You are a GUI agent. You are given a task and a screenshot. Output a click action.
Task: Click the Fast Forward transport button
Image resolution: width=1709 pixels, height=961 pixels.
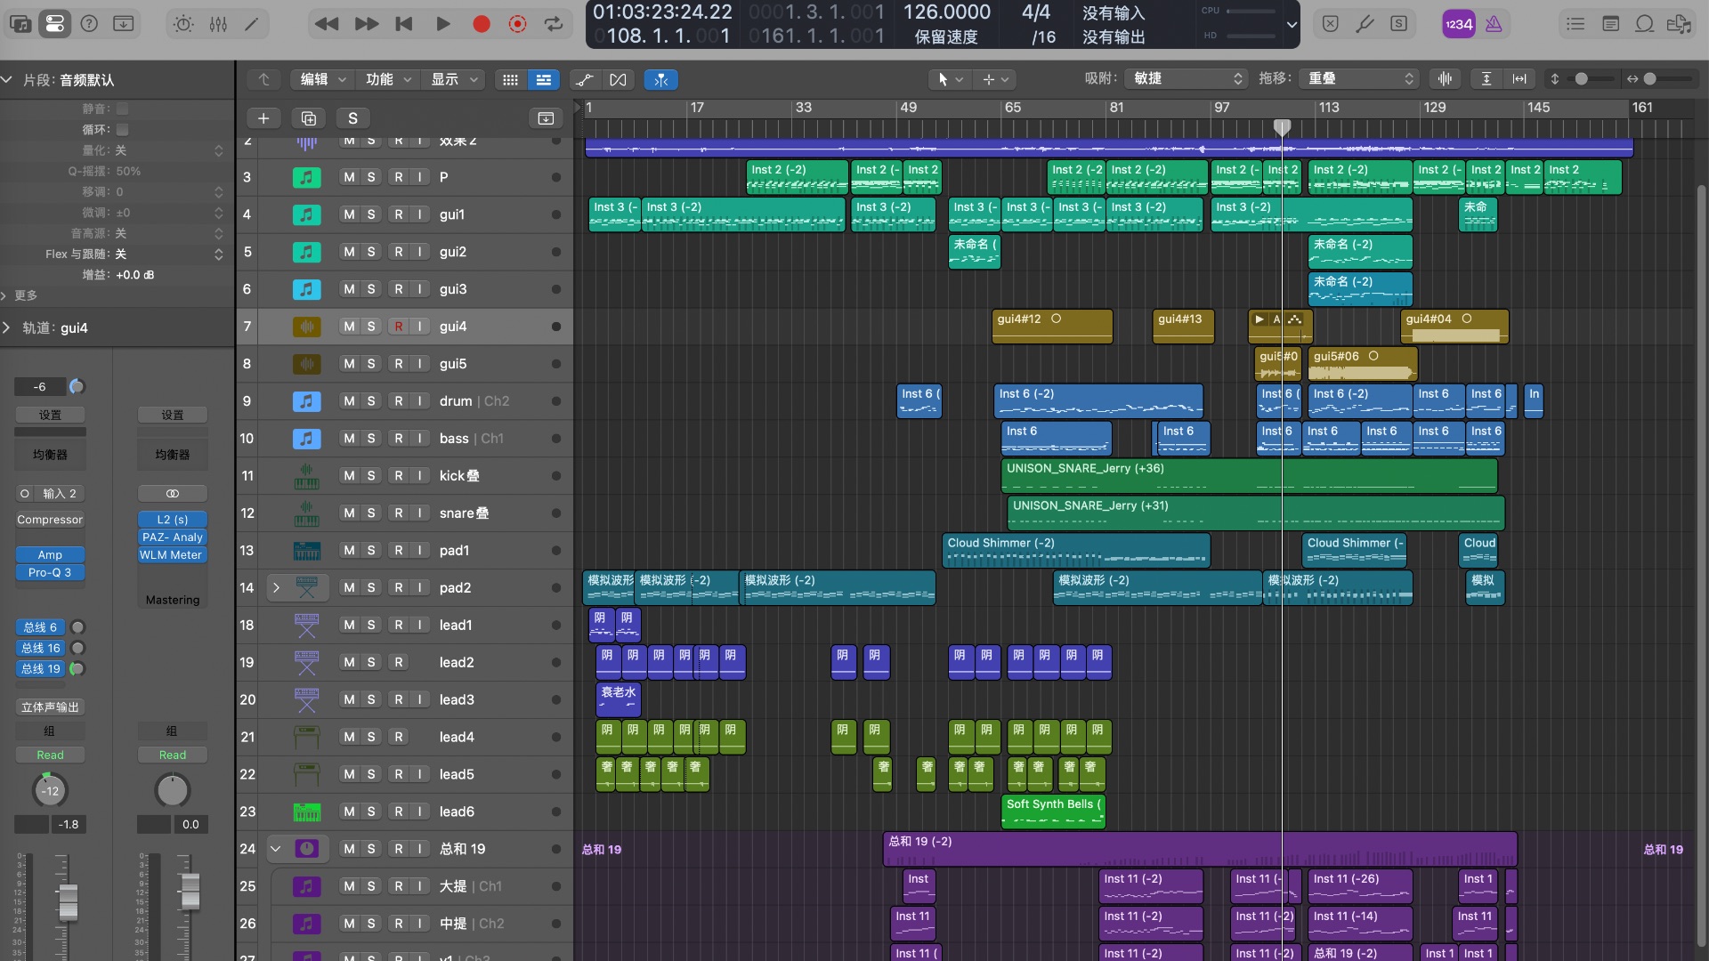(x=366, y=24)
